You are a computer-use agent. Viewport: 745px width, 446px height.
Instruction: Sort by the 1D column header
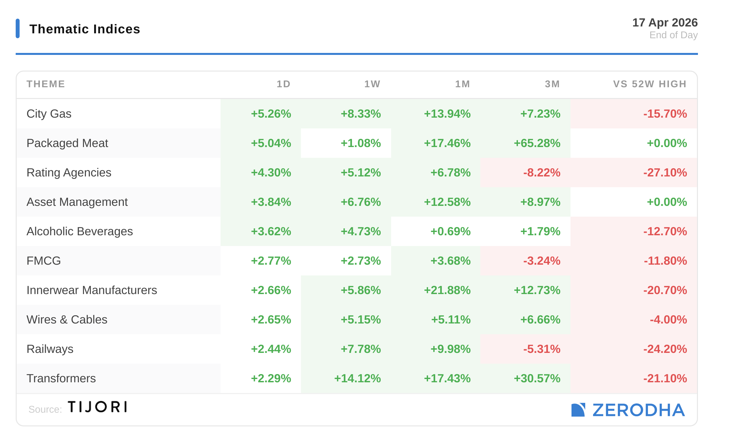pyautogui.click(x=283, y=84)
